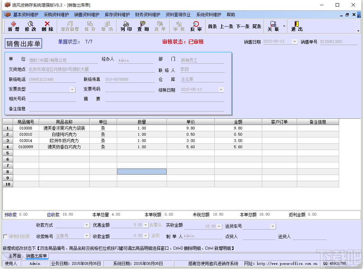
Task: Click the 审核 (Audit) toolbar icon
Action: (179, 26)
